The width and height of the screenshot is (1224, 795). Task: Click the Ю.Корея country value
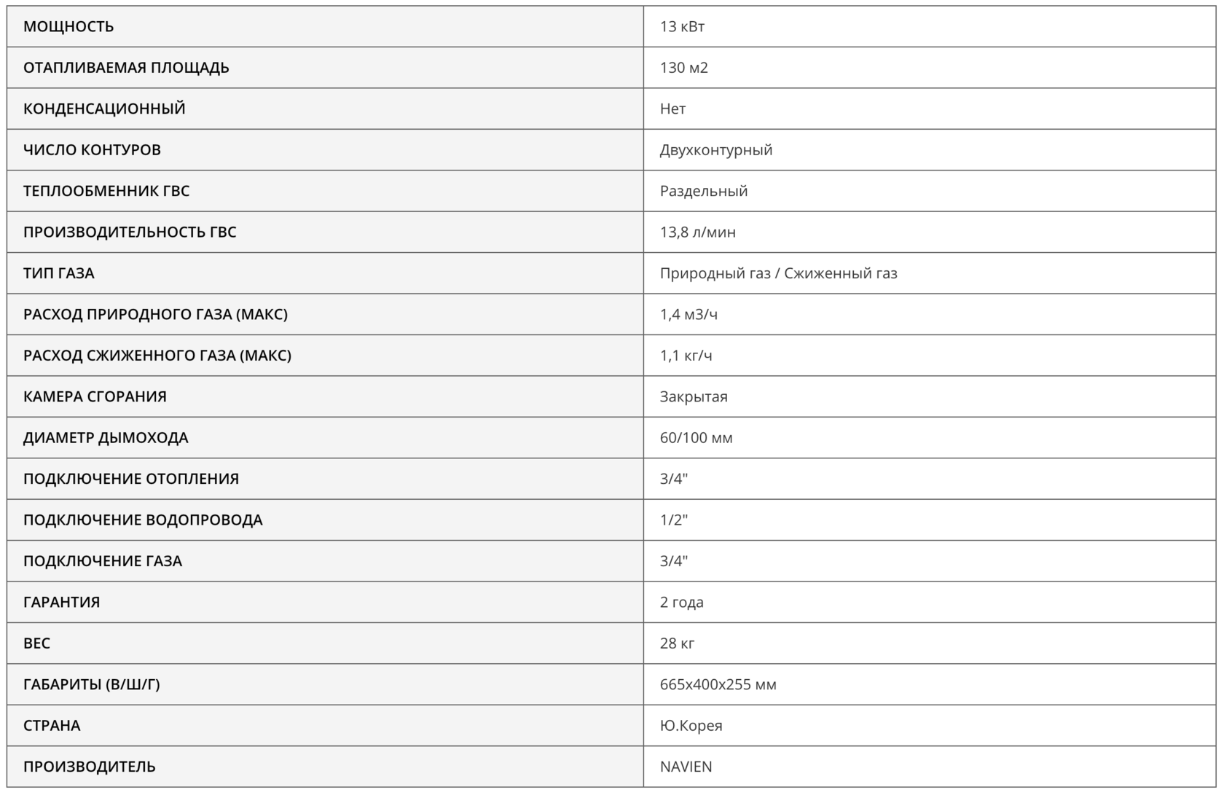coord(691,726)
